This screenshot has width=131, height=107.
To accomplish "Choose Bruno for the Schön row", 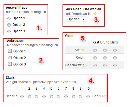I will pos(105,50).
